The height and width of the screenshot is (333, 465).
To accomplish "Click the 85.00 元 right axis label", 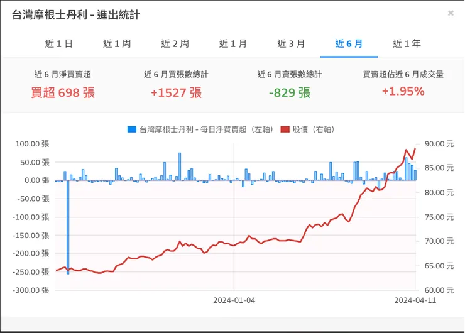I will [x=439, y=168].
